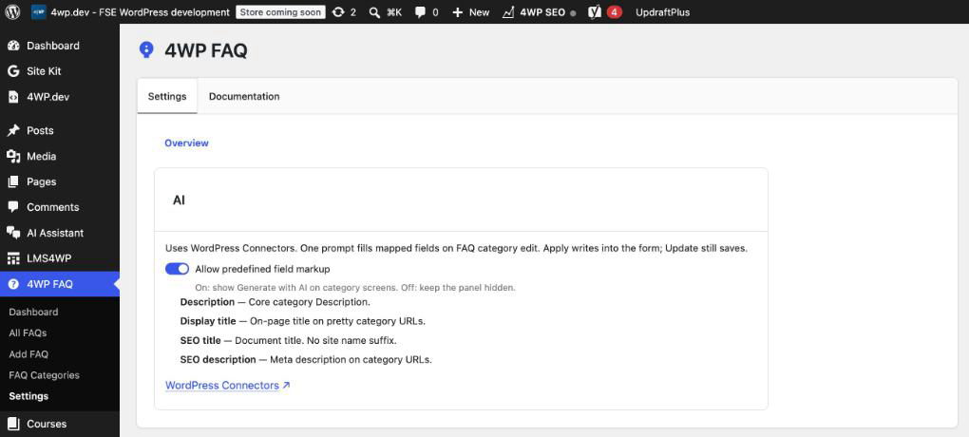The width and height of the screenshot is (969, 437).
Task: Open the site name 4wp.dev link
Action: click(x=141, y=12)
